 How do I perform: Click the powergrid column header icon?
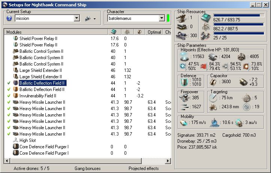pyautogui.click(x=127, y=32)
